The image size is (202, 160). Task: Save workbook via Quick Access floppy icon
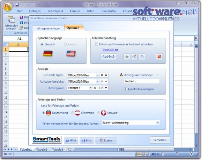[17, 5]
